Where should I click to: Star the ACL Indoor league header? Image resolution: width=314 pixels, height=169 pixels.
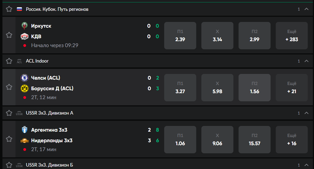[x=9, y=61]
